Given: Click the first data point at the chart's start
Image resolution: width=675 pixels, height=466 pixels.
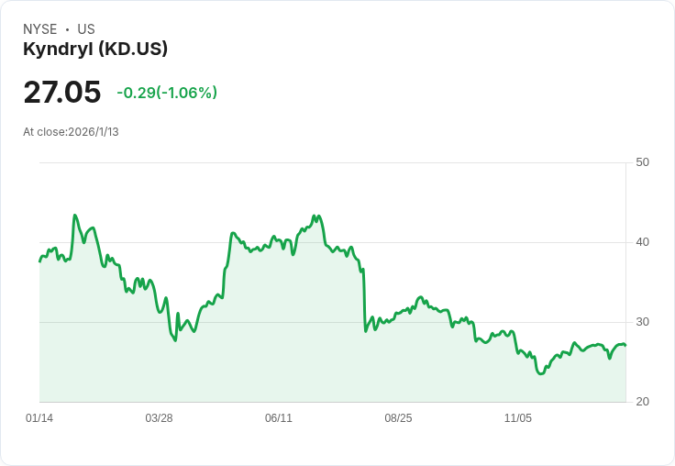Looking at the screenshot, I should point(39,261).
